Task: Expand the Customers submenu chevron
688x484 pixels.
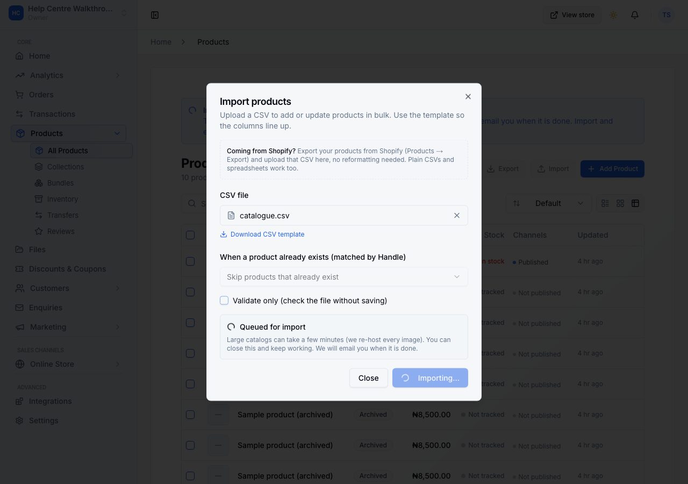Action: [118, 288]
